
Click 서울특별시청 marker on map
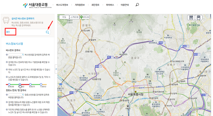[136, 92]
